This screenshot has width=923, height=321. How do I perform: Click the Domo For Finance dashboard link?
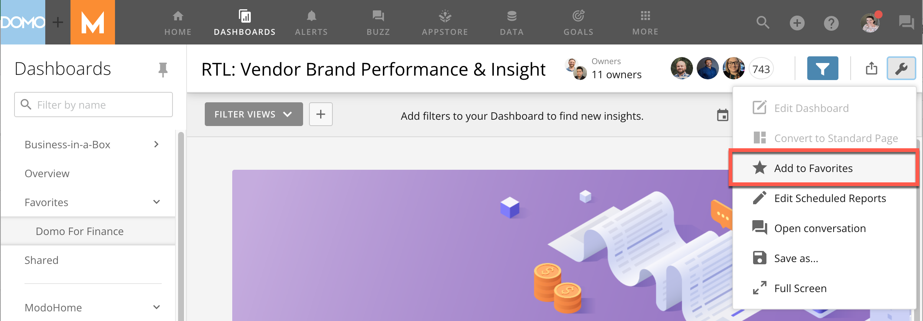[79, 231]
